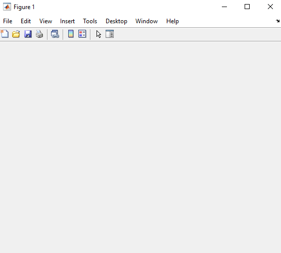281x253 pixels.
Task: Insert a colorbar using the toolbar icon
Action: [71, 34]
